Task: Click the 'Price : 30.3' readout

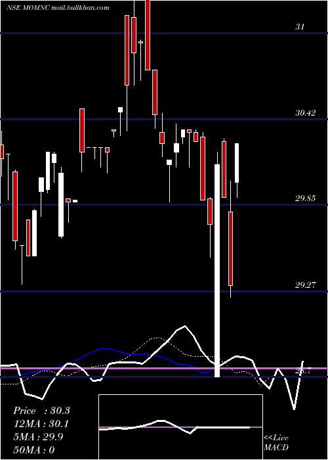Action: (x=41, y=411)
